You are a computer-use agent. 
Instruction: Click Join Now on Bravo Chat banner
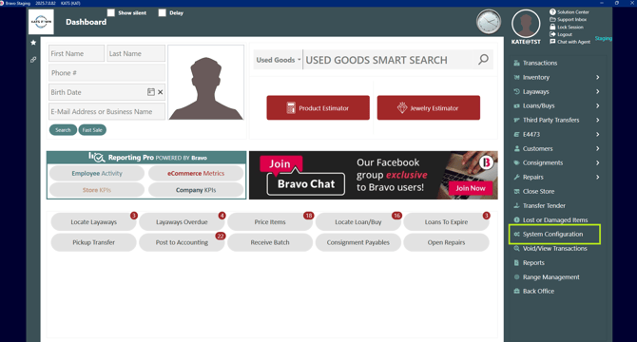click(x=471, y=188)
